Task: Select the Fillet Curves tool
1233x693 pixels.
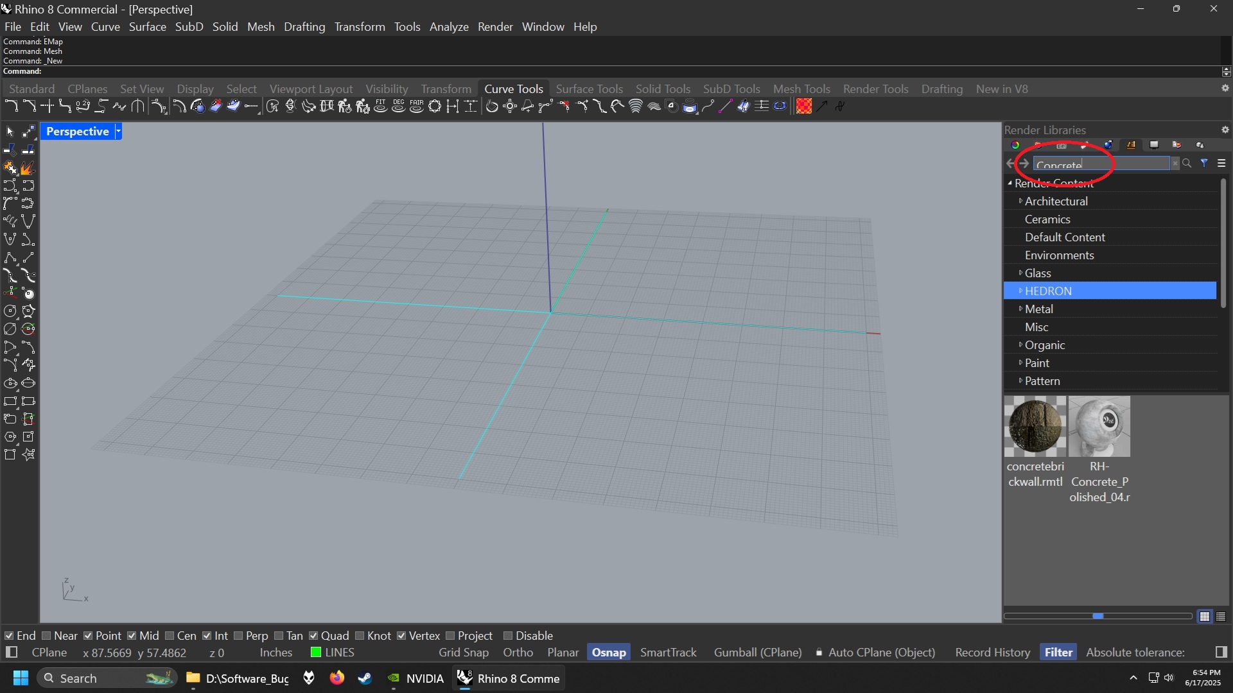Action: click(x=11, y=106)
